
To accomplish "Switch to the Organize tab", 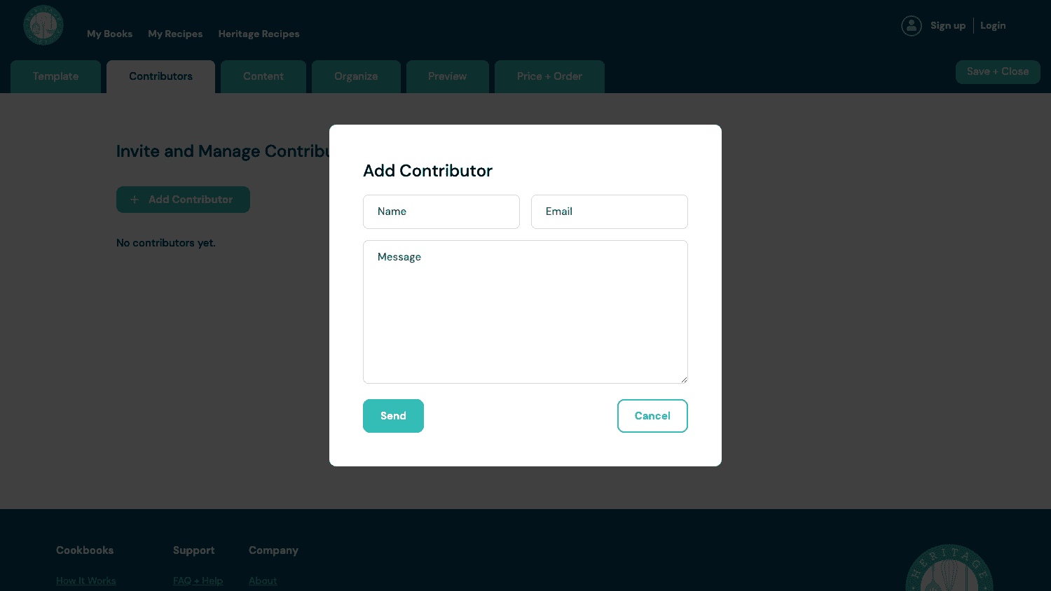I will 356,76.
